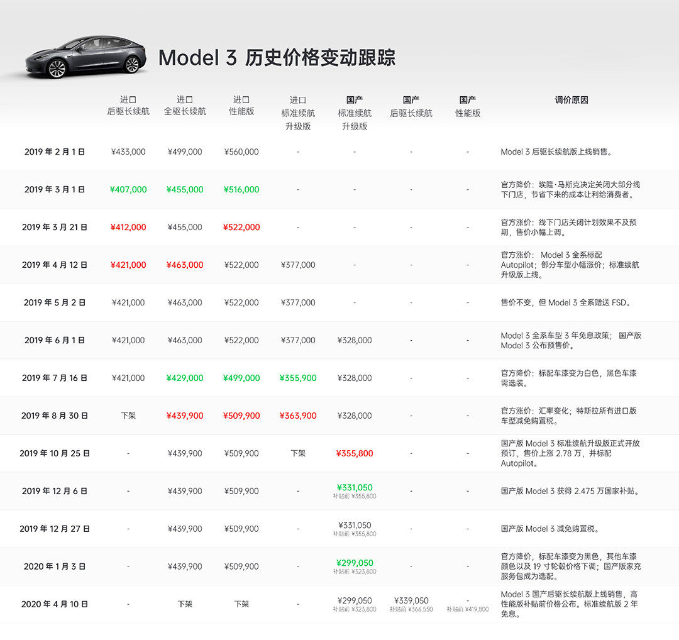The height and width of the screenshot is (640, 679).
Task: Select the red ¥363,900 price
Action: pyautogui.click(x=298, y=416)
